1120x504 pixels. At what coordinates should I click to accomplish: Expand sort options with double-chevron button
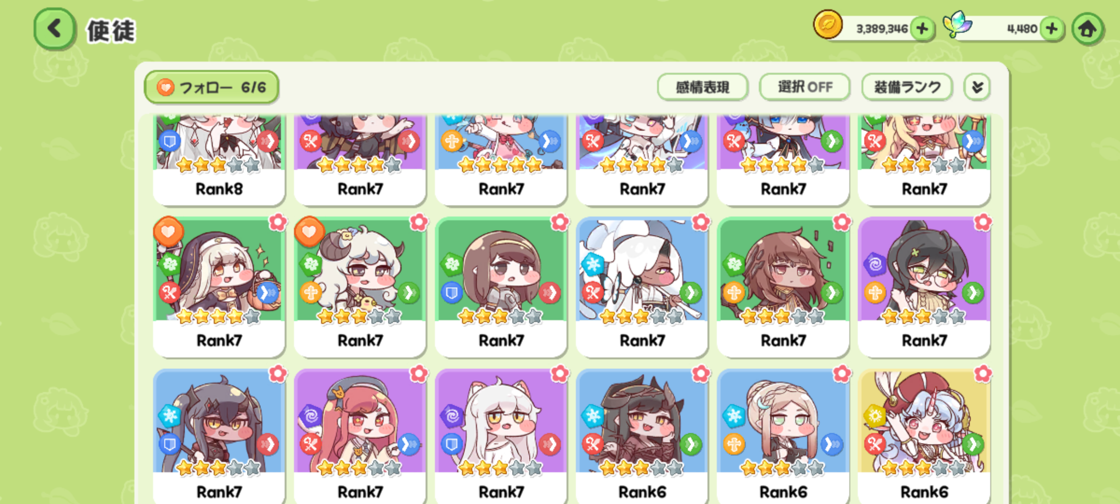click(977, 87)
